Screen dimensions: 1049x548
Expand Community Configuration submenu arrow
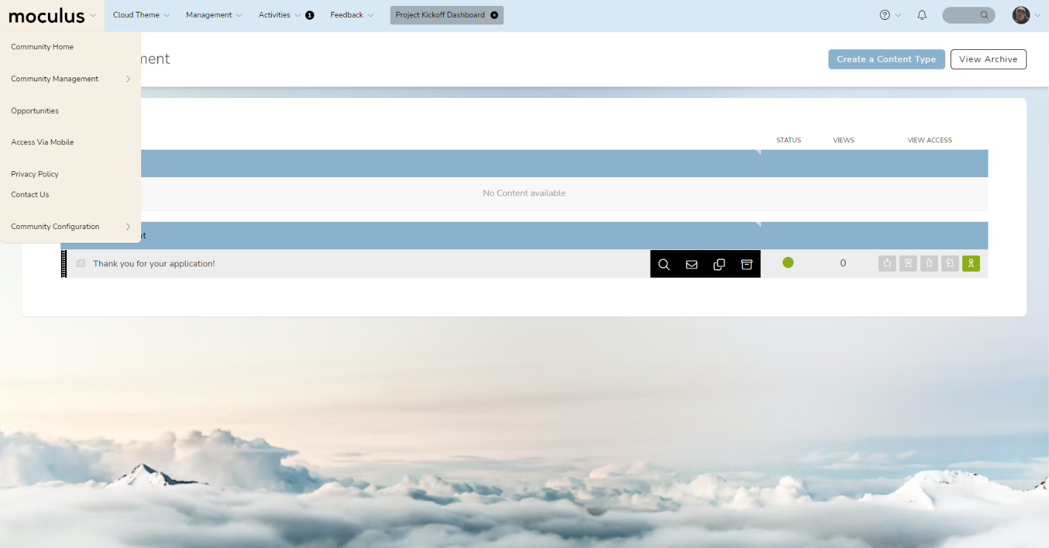pyautogui.click(x=128, y=226)
